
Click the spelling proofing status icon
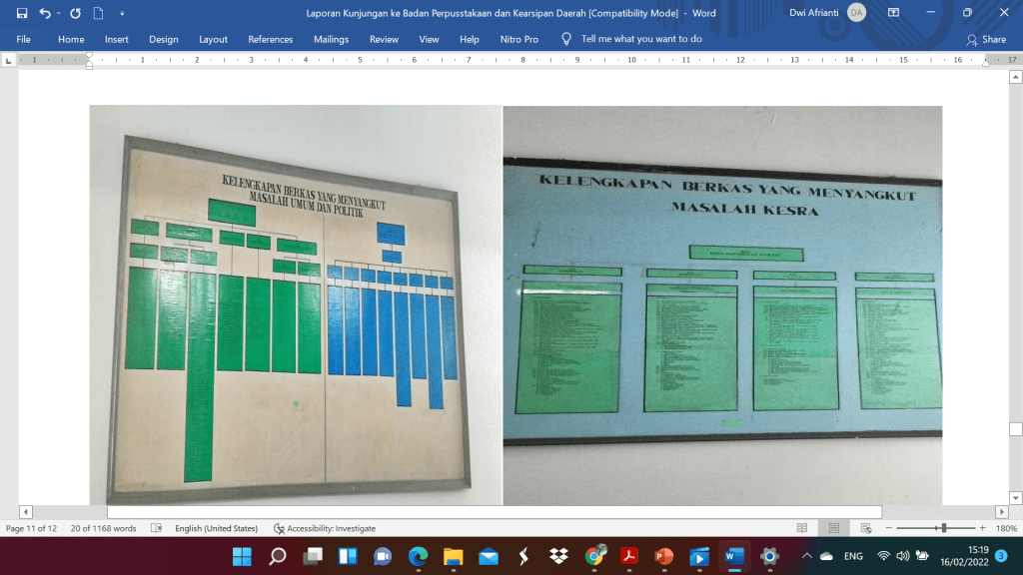[x=157, y=528]
